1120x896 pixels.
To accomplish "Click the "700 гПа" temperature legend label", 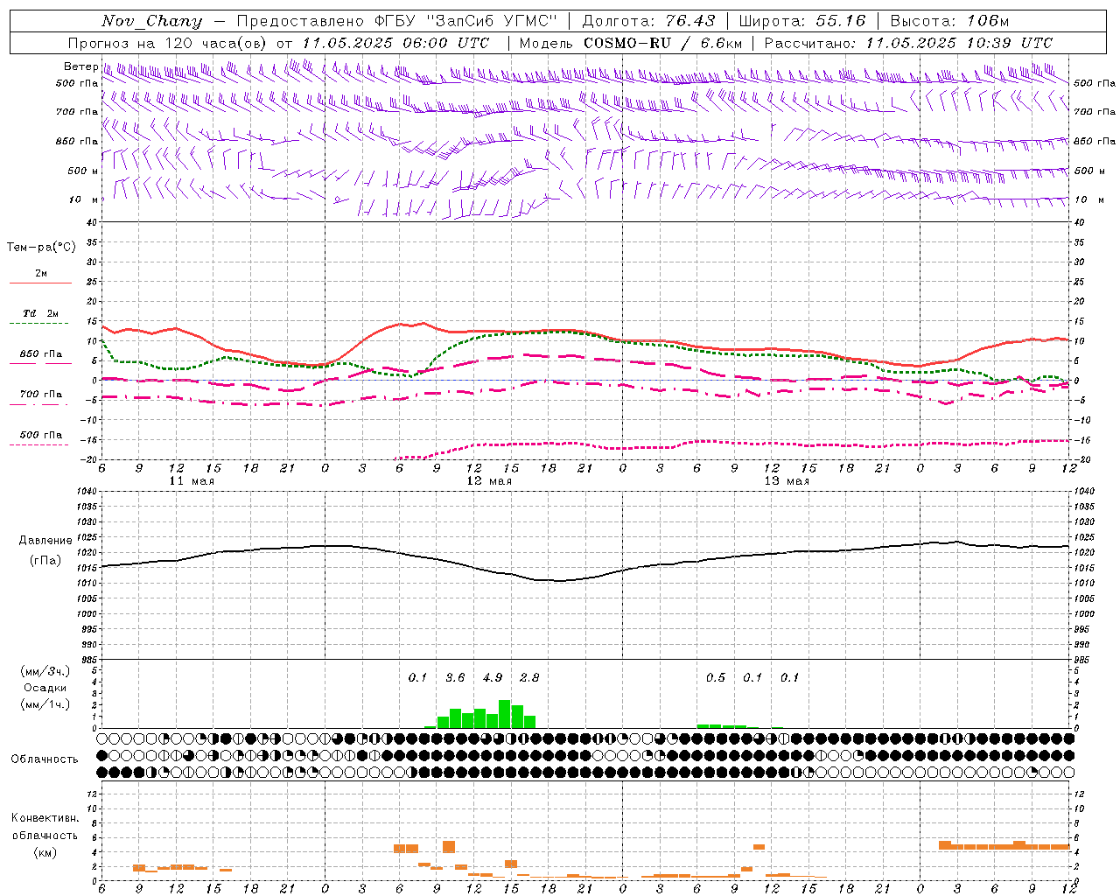I will click(x=41, y=395).
